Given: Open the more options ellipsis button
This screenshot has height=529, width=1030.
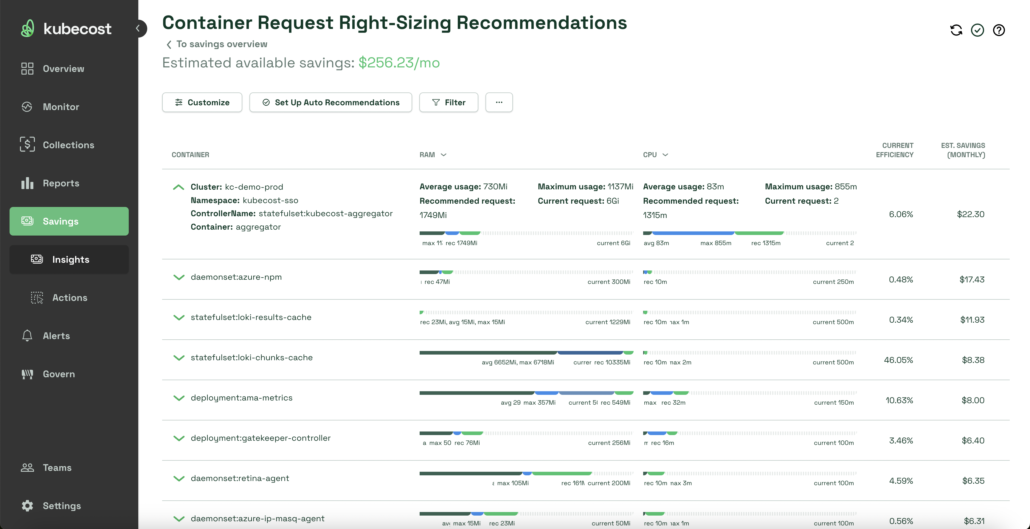Looking at the screenshot, I should (x=499, y=103).
